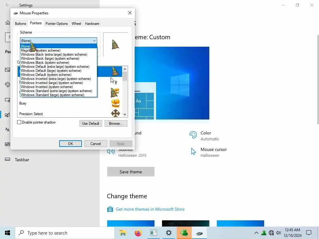The height and width of the screenshot is (239, 319).
Task: Collapse the Scheme dropdown arrow
Action: pos(94,41)
